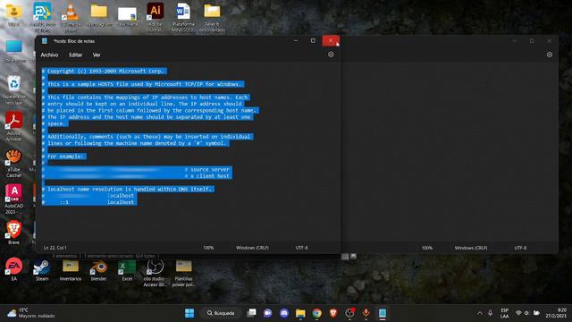The width and height of the screenshot is (572, 322).
Task: Open the Taller 6 desordenado folder
Action: [x=212, y=16]
